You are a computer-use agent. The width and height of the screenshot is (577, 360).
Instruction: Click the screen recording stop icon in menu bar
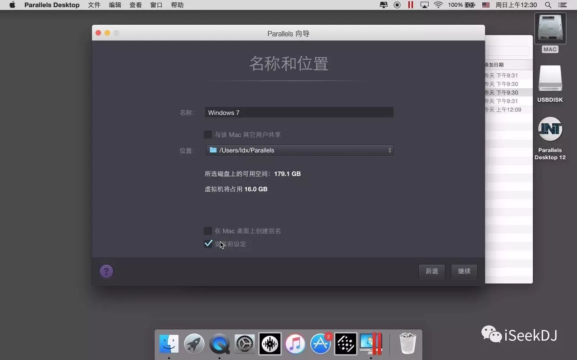tap(397, 5)
